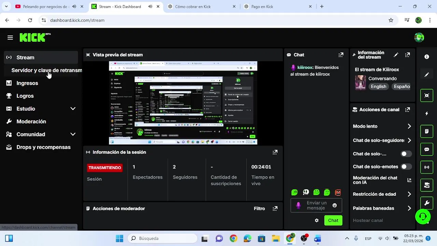Toggle the chat widget icon in sidebar
437x246 pixels.
point(427,149)
